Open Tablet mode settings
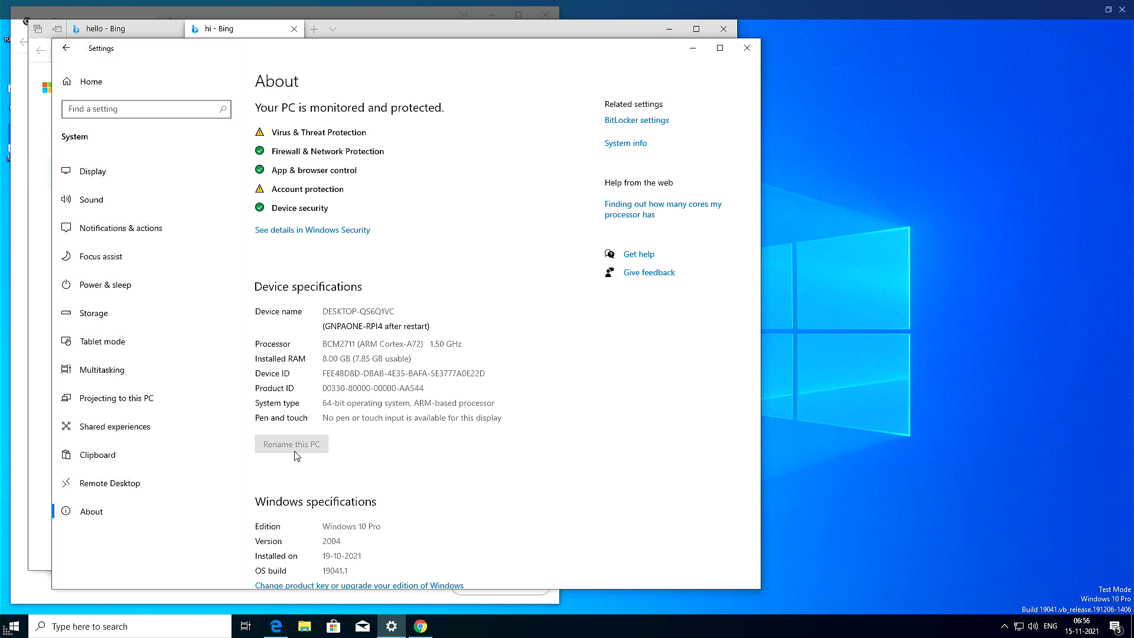Screen dimensions: 1134x638 [102, 341]
